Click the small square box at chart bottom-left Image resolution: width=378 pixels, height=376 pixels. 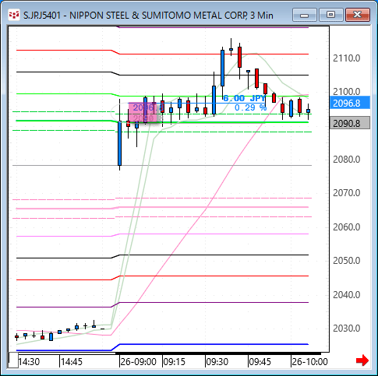[x=13, y=360]
